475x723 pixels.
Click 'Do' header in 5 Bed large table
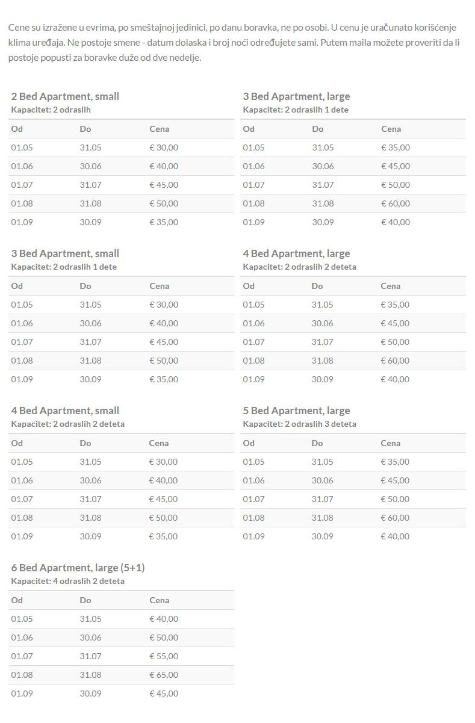[x=317, y=443]
